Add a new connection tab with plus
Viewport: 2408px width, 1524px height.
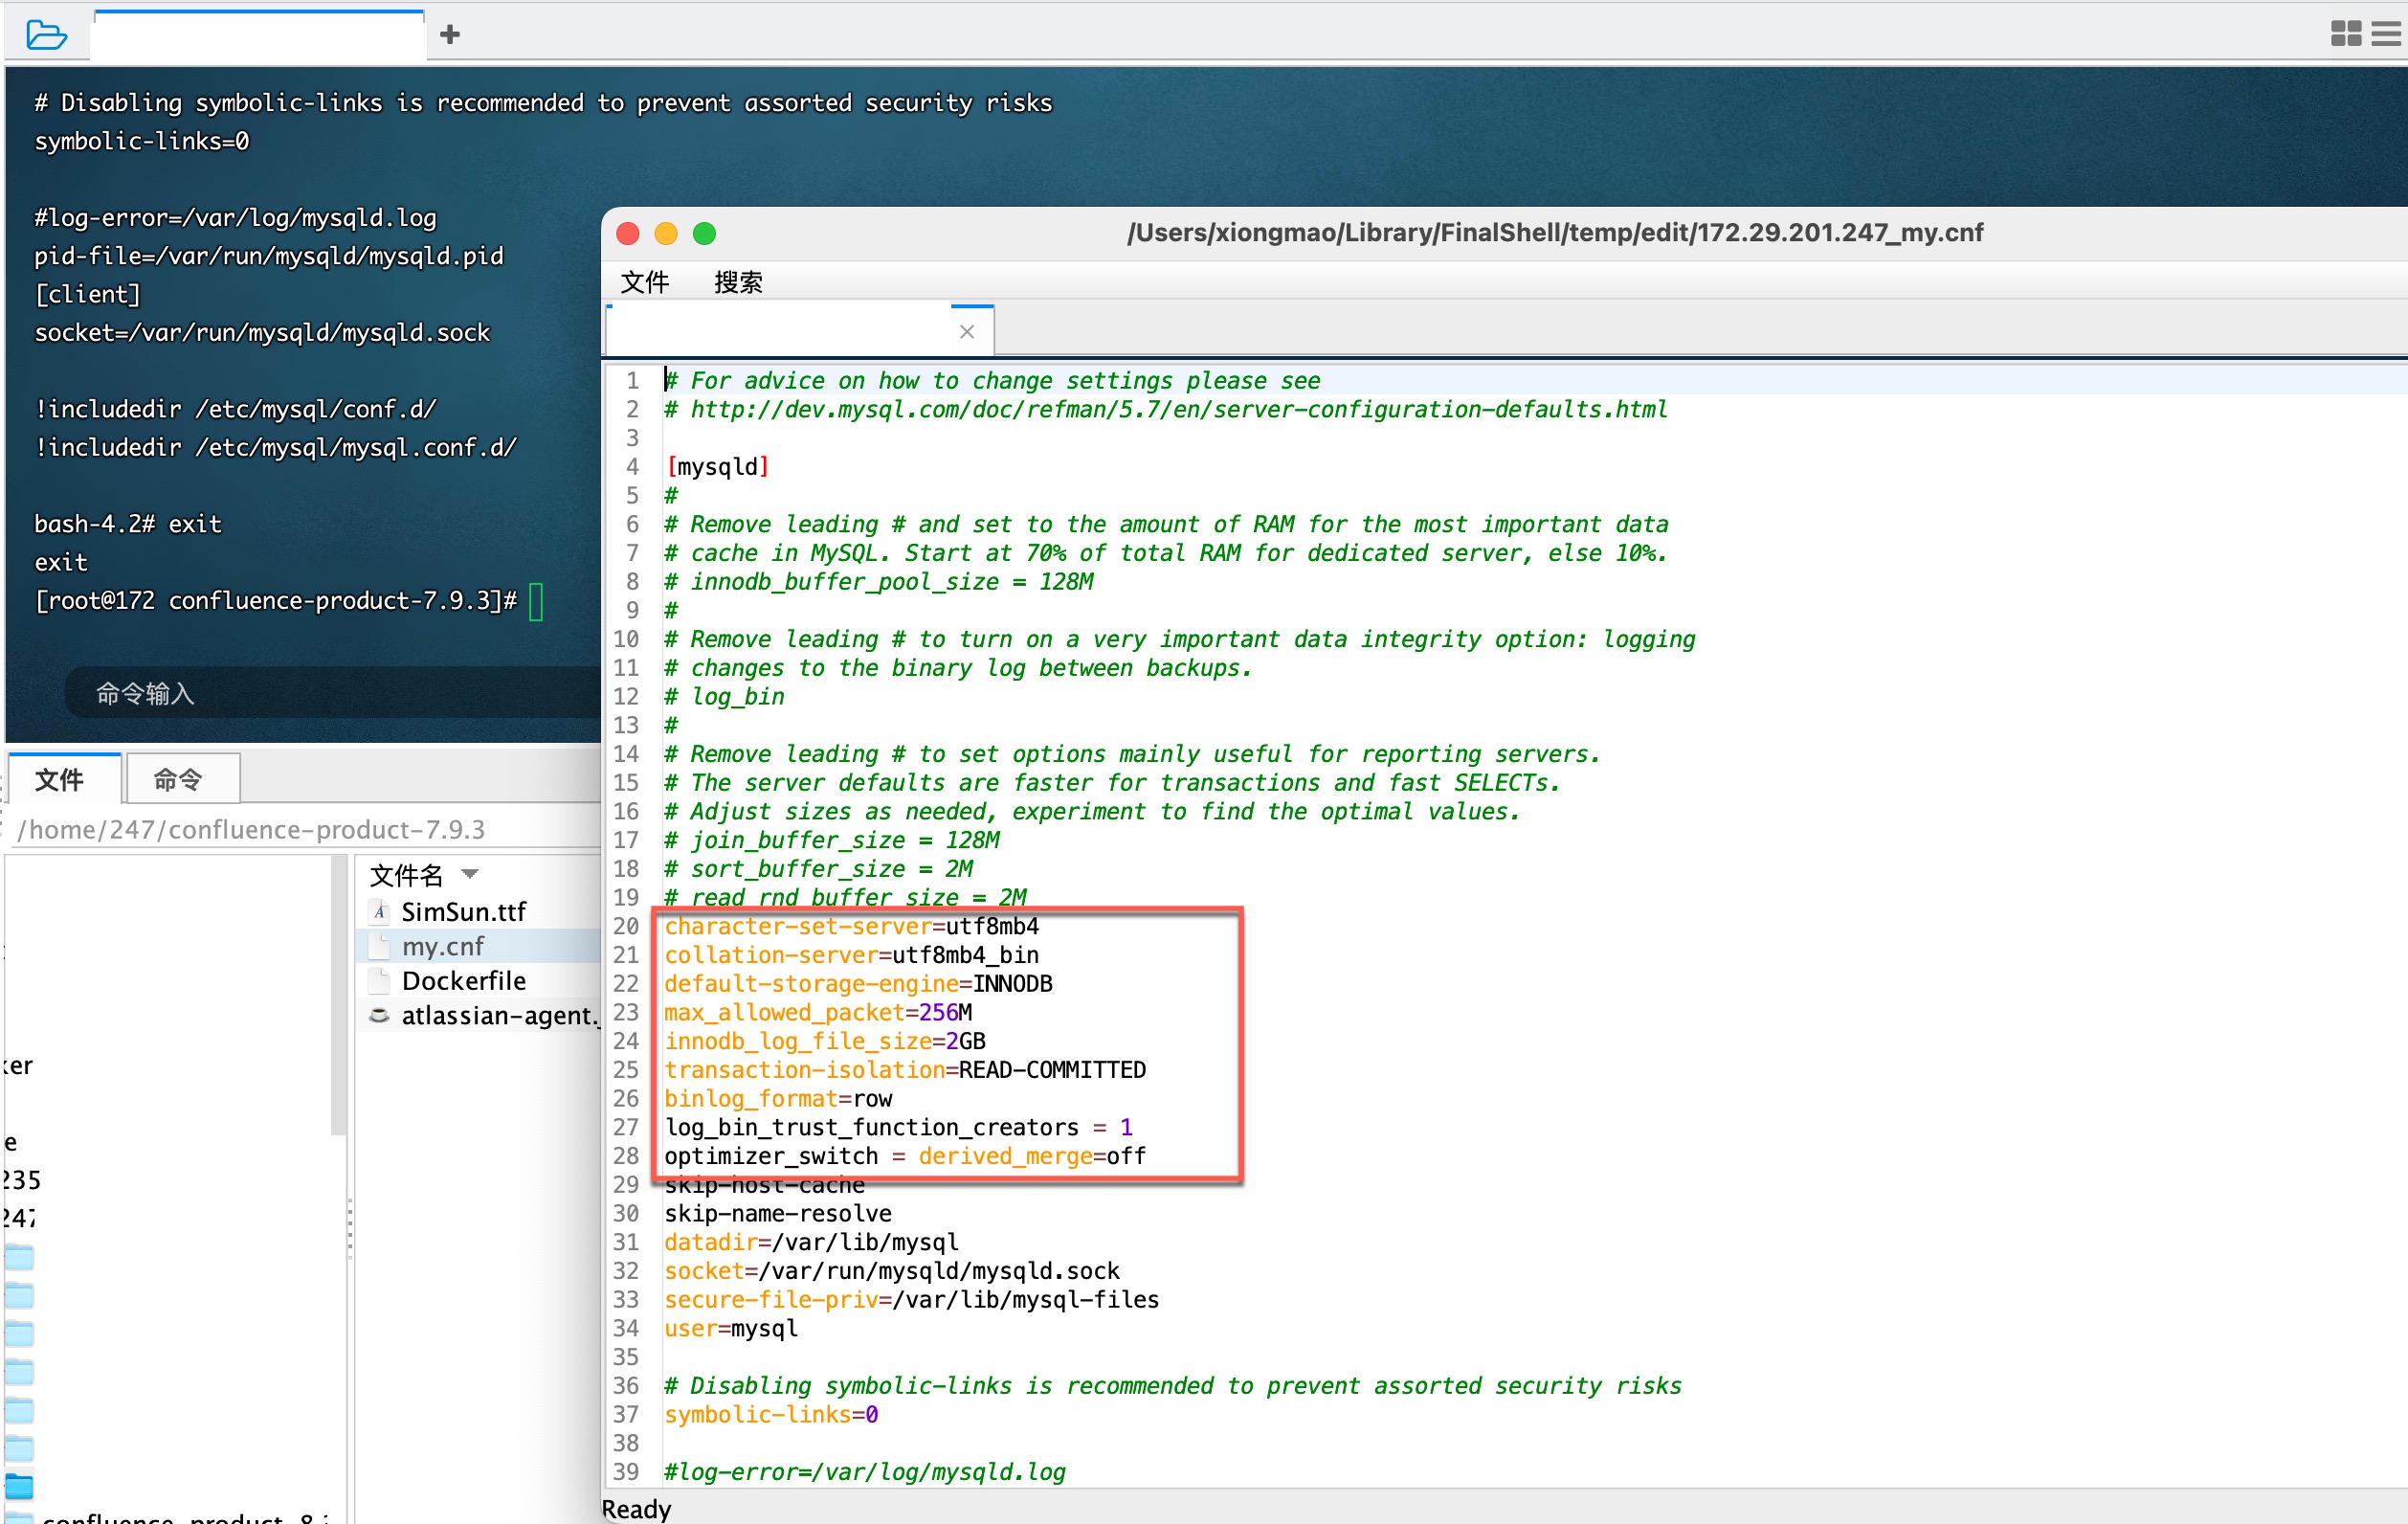[450, 35]
